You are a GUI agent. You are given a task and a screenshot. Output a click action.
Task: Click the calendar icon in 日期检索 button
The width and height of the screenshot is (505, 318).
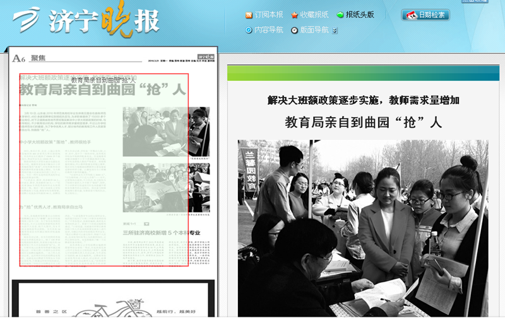[410, 15]
